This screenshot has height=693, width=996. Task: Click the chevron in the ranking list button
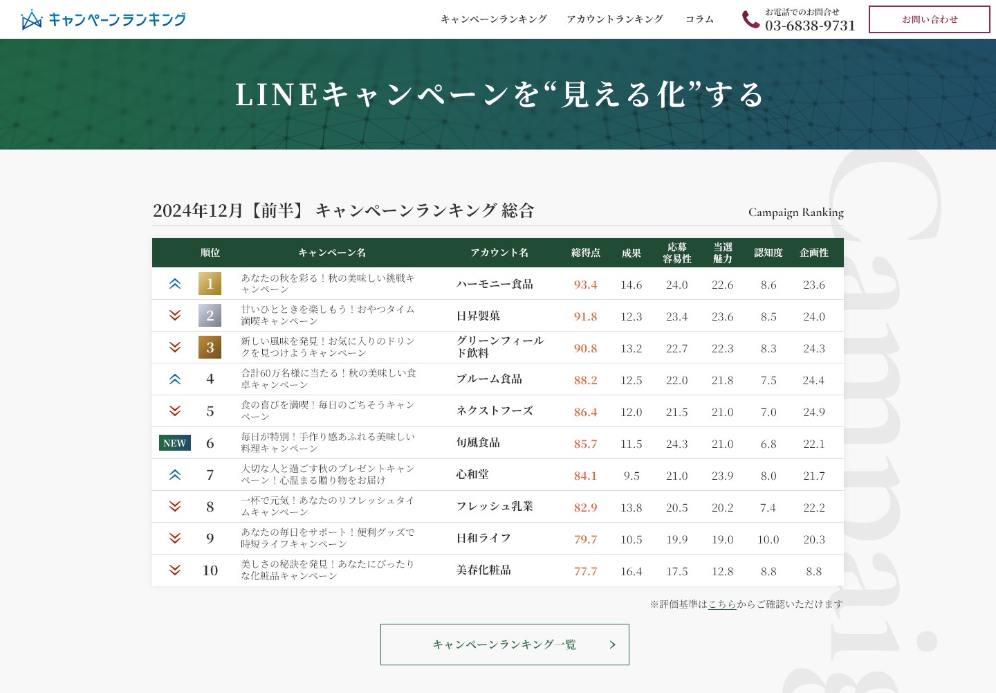click(x=612, y=645)
